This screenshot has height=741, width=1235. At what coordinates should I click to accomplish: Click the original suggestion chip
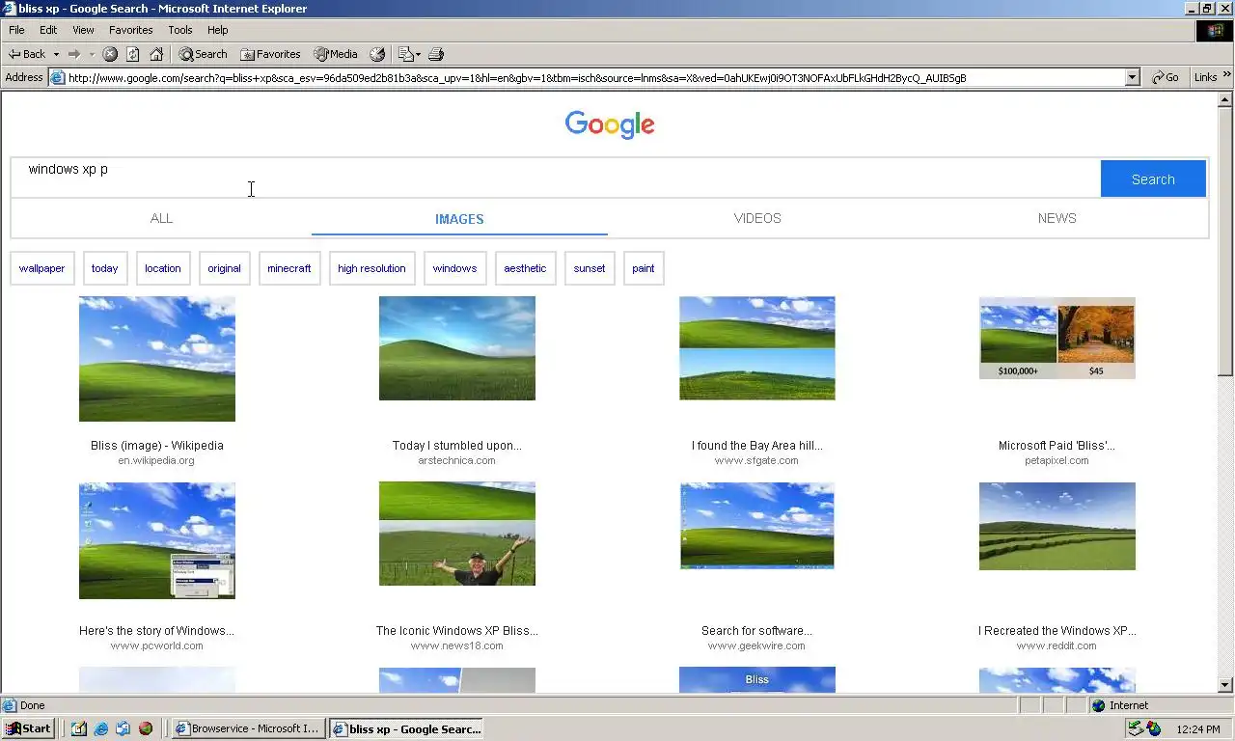click(224, 268)
